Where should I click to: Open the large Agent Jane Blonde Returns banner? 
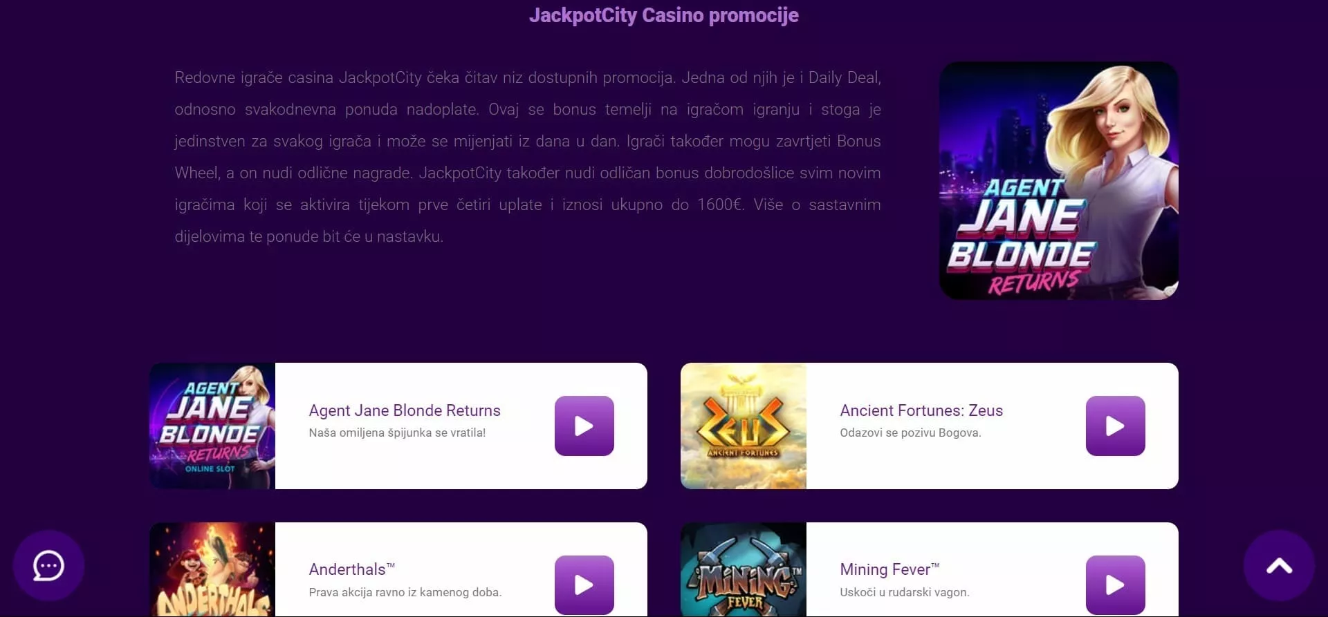click(x=1059, y=180)
